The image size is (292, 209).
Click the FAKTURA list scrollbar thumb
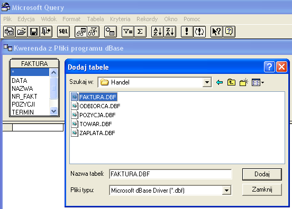click(53, 88)
